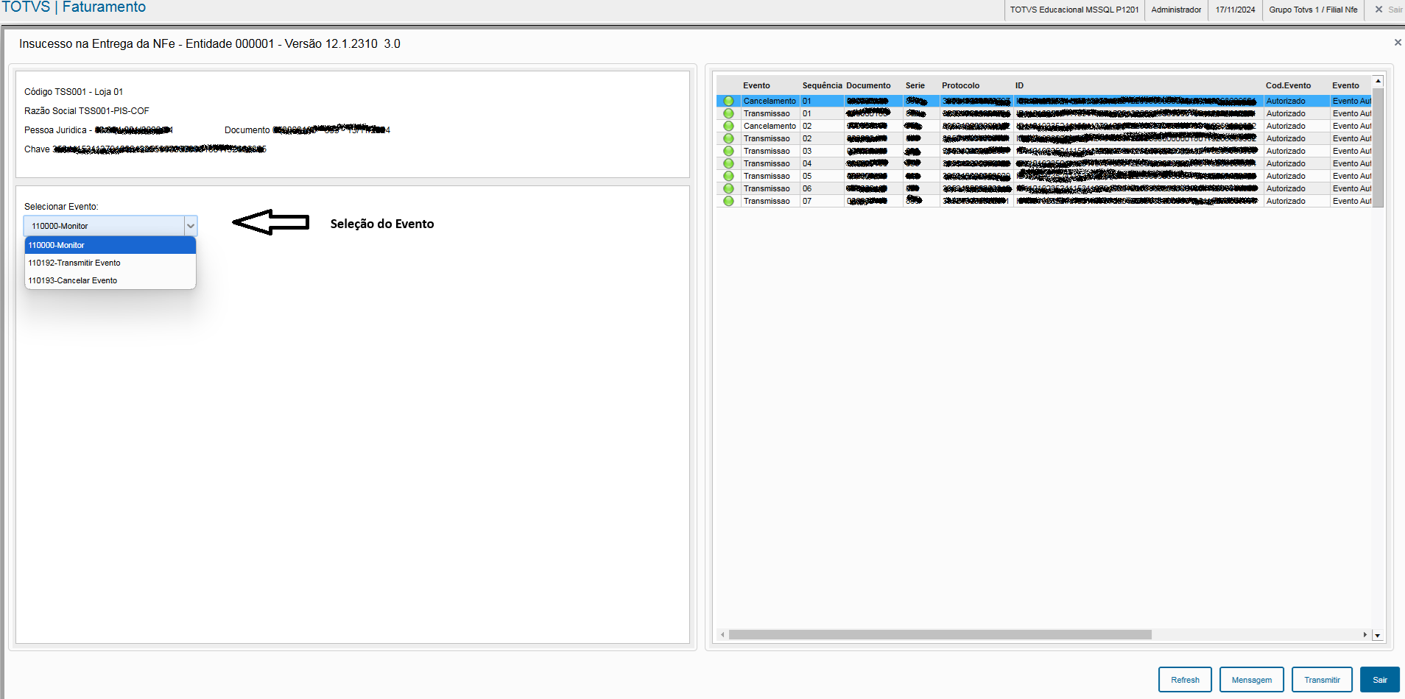Select the Transmissao sequence 04 row
The image size is (1405, 699).
(1043, 163)
